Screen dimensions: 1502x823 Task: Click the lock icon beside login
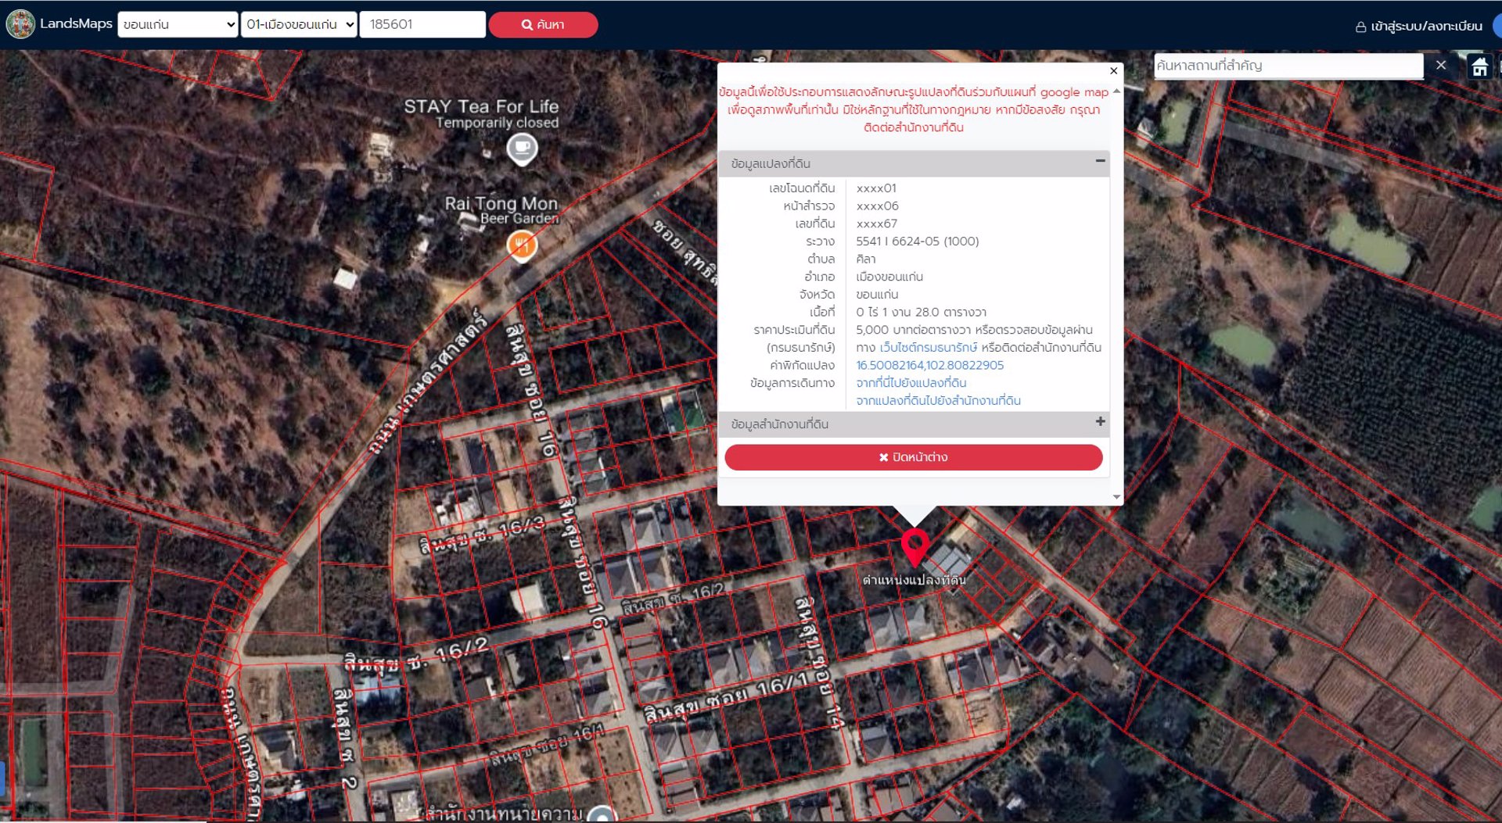(x=1360, y=27)
